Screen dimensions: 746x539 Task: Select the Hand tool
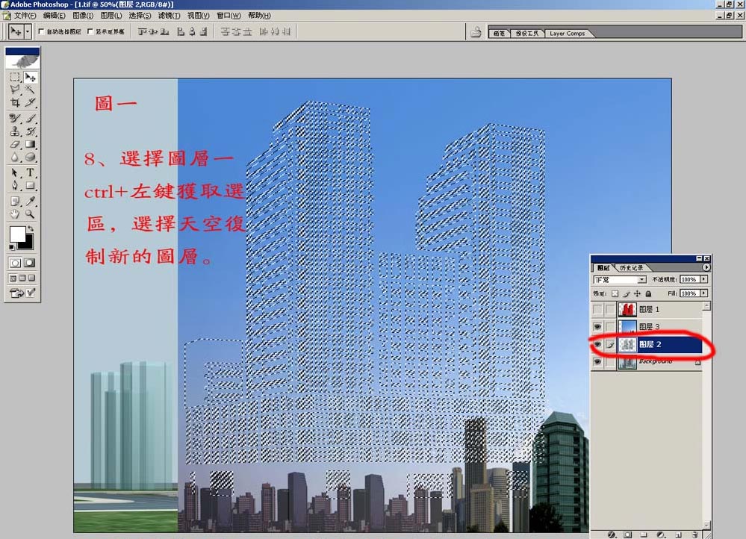(15, 214)
